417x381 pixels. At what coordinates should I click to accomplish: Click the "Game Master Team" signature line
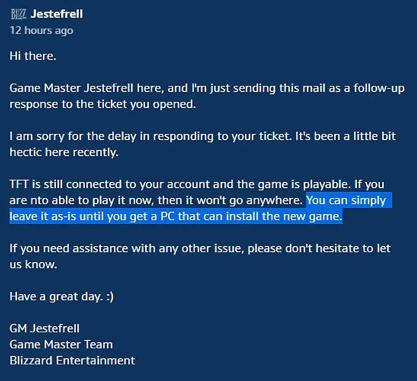(x=61, y=344)
